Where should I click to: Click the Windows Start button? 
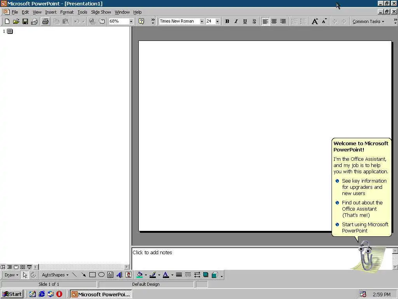12,294
